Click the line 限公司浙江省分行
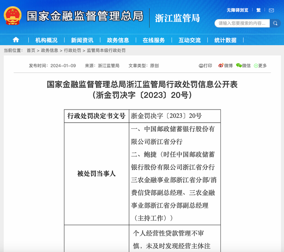 pyautogui.click(x=157, y=142)
